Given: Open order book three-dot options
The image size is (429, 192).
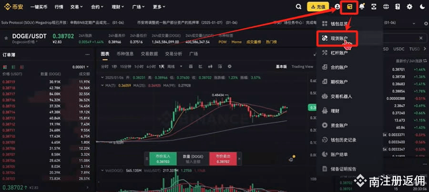Looking at the screenshot, I should 87,55.
